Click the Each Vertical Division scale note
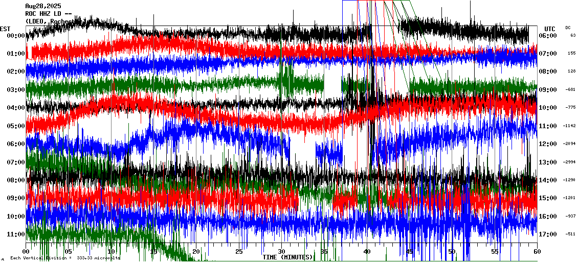This screenshot has width=578, height=265. [x=65, y=258]
